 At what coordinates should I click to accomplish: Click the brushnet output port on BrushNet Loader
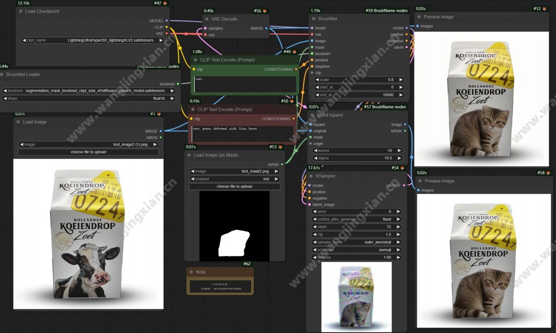[178, 84]
